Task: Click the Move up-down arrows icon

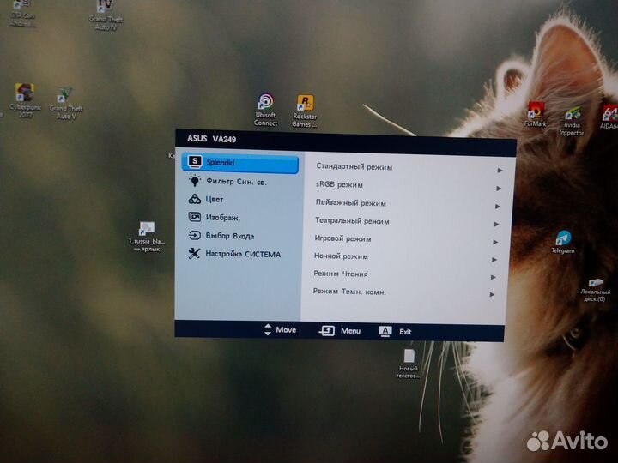Action: pyautogui.click(x=268, y=329)
